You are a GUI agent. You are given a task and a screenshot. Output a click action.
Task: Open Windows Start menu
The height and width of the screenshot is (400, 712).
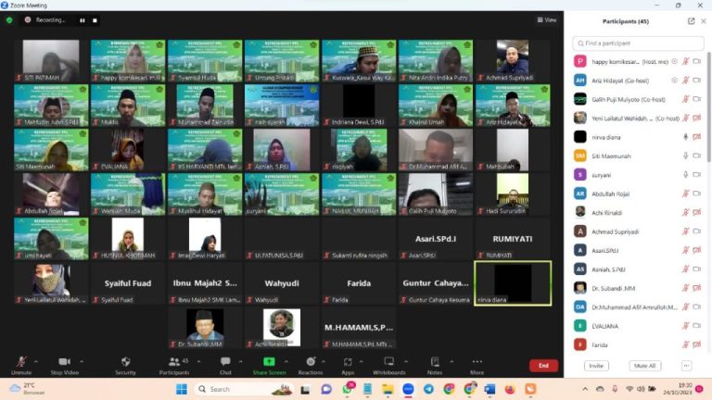(x=182, y=389)
